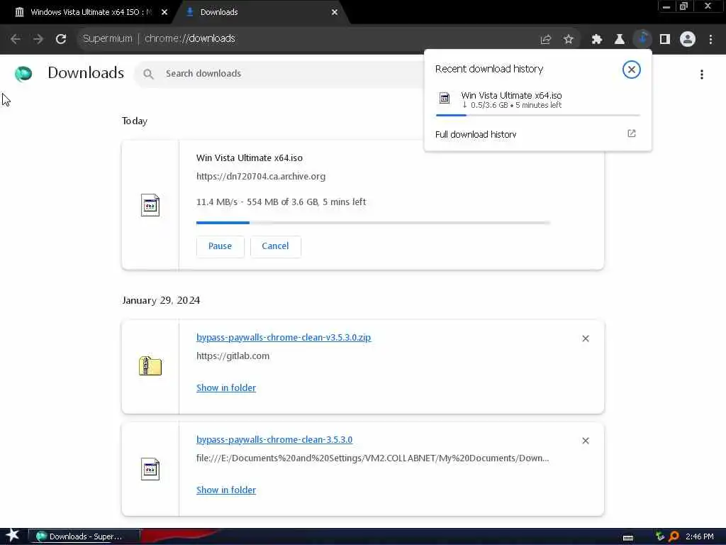Screen dimensions: 726x545
Task: Click the green tray icon
Action: pos(660,536)
